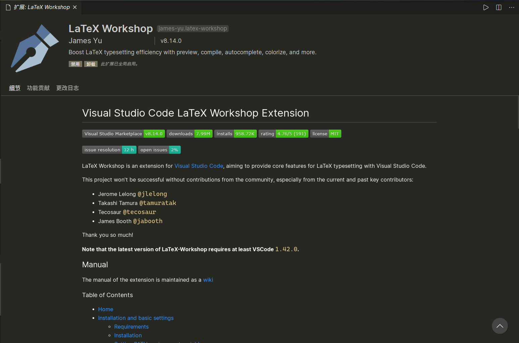Viewport: 519px width, 343px height.
Task: Click the Visual Studio Marketplace version badge
Action: (x=123, y=134)
